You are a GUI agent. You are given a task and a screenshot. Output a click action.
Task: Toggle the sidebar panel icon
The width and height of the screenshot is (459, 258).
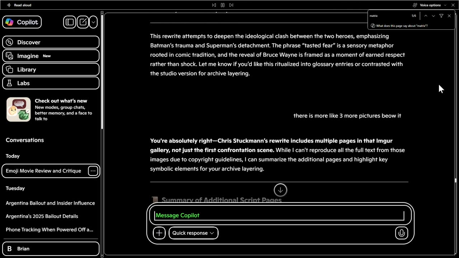pos(70,22)
